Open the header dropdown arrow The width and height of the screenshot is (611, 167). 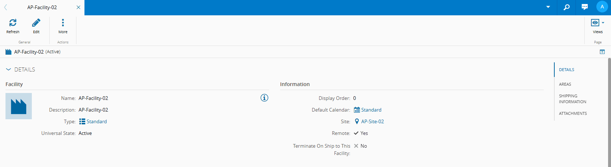548,7
